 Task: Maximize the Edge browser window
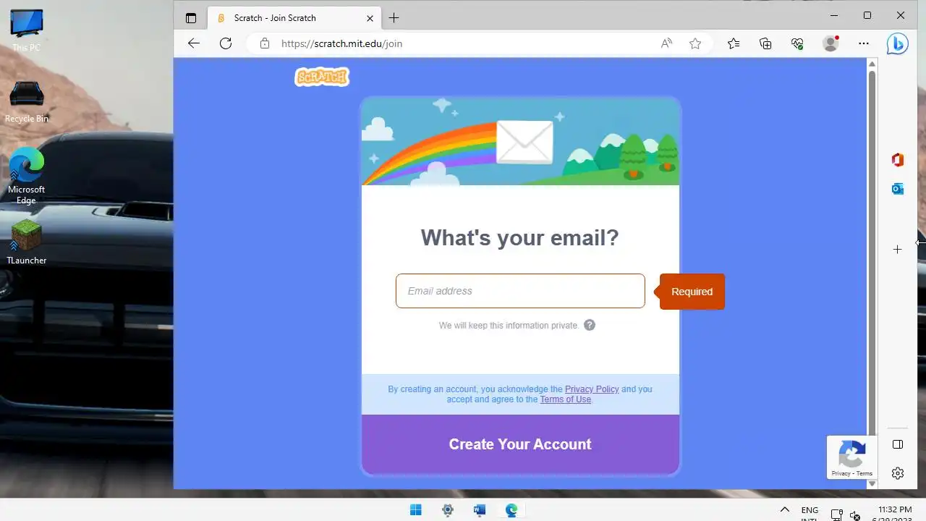pos(867,15)
